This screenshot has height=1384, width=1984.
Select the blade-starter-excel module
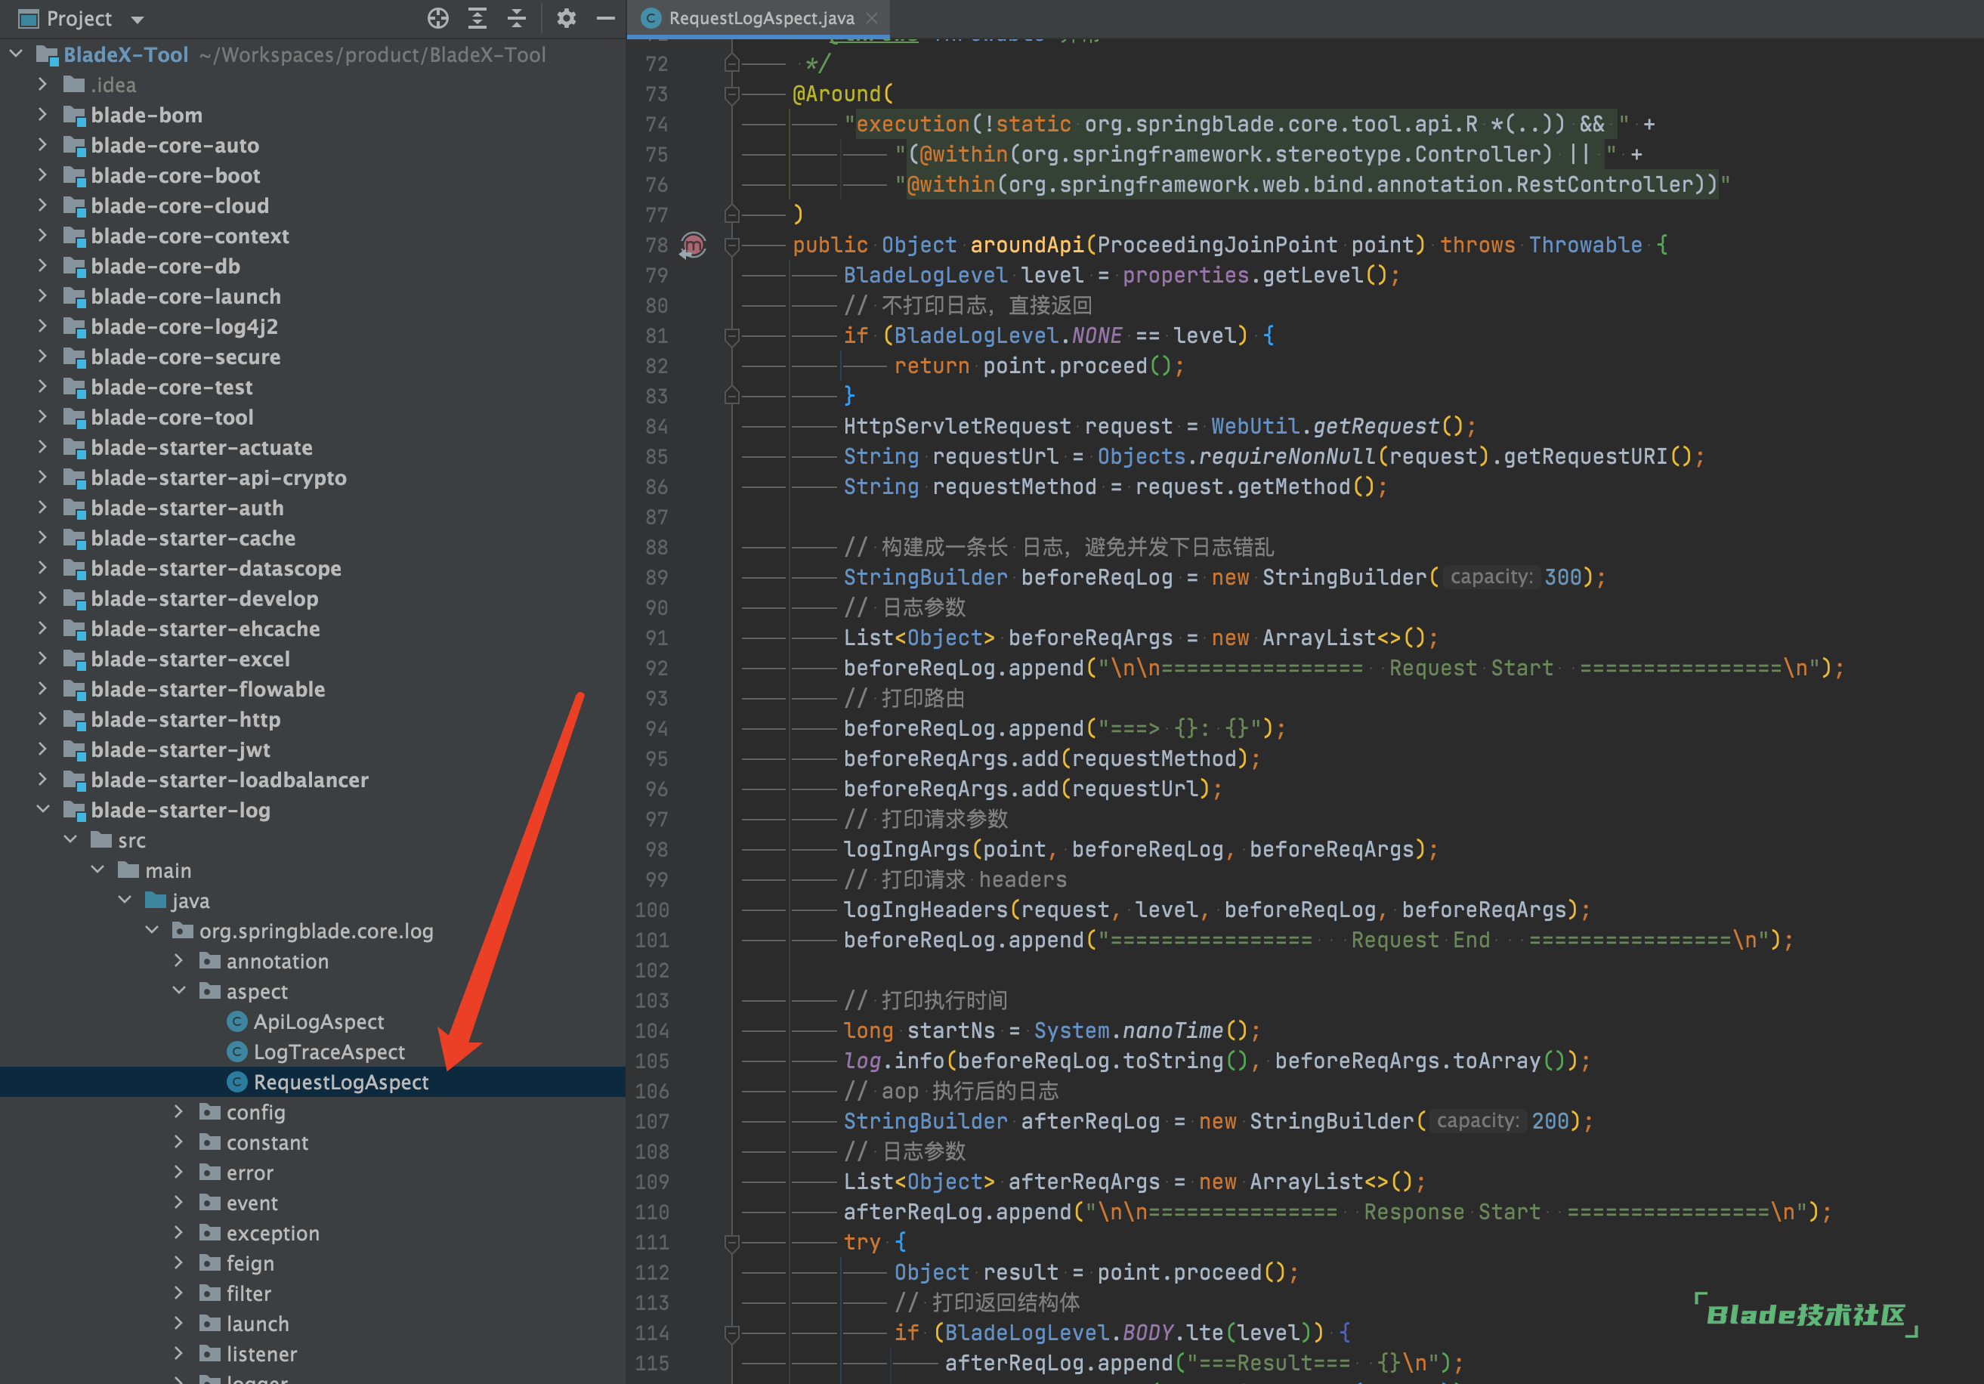(x=190, y=660)
